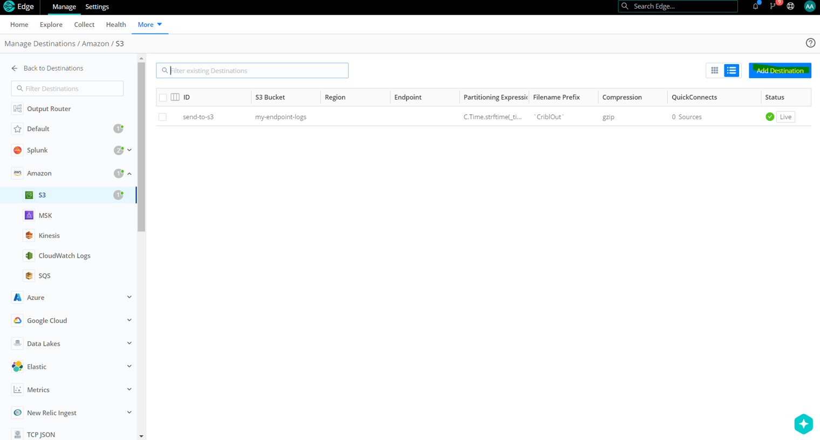Click the Live status button
The image size is (820, 440).
[x=785, y=117]
